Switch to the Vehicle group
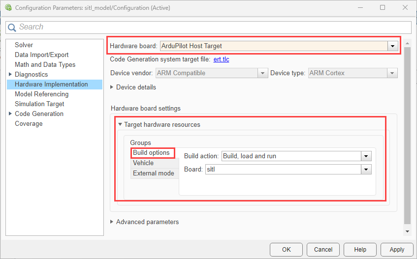The height and width of the screenshot is (259, 417). pyautogui.click(x=155, y=163)
